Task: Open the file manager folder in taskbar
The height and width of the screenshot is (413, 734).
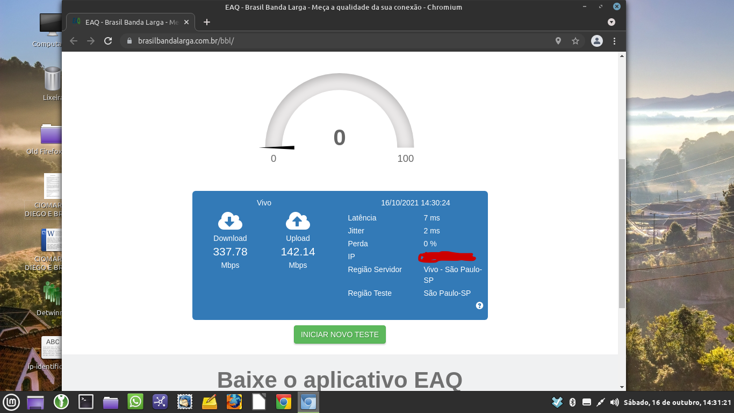Action: click(x=111, y=402)
